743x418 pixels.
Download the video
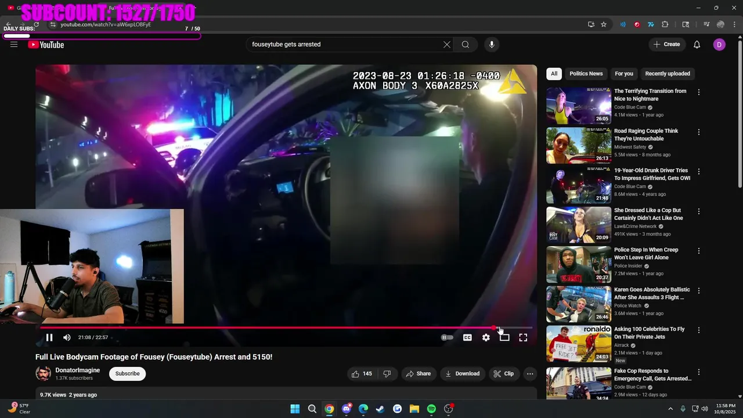click(463, 374)
